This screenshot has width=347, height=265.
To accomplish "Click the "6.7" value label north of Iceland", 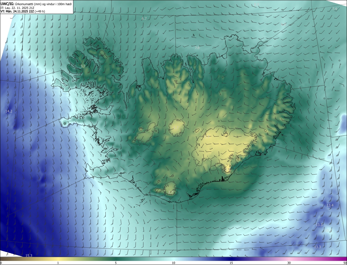I will click(x=144, y=19).
